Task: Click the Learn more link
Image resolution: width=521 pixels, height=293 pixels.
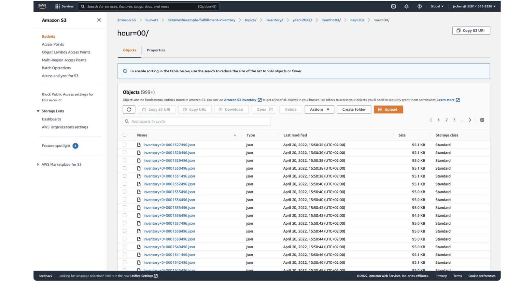Action: coord(446,100)
